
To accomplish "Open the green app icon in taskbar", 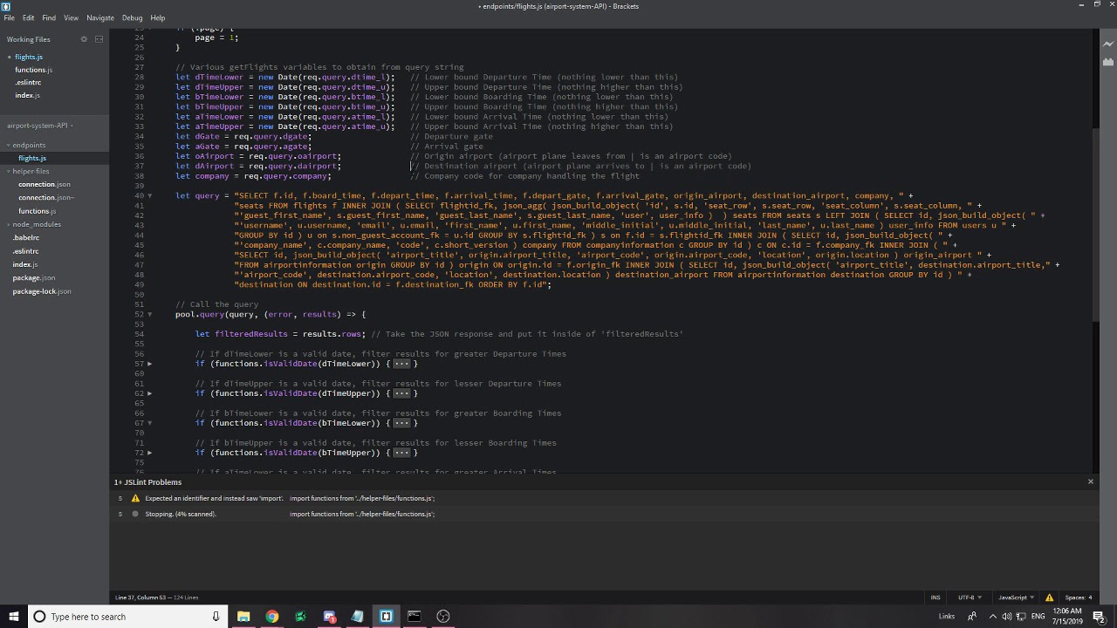I will (x=300, y=617).
